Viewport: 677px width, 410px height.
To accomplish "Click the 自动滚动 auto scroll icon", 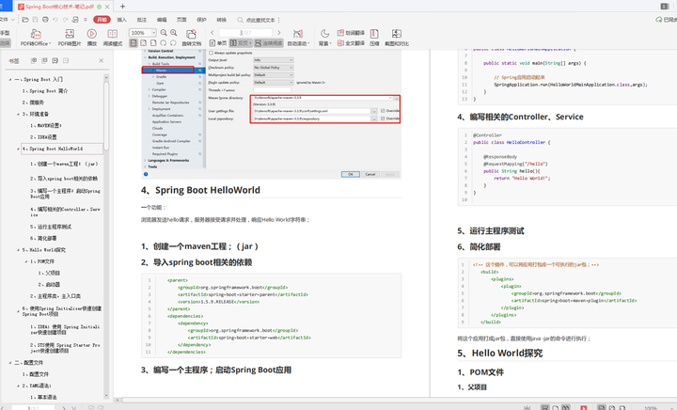I will (x=298, y=34).
